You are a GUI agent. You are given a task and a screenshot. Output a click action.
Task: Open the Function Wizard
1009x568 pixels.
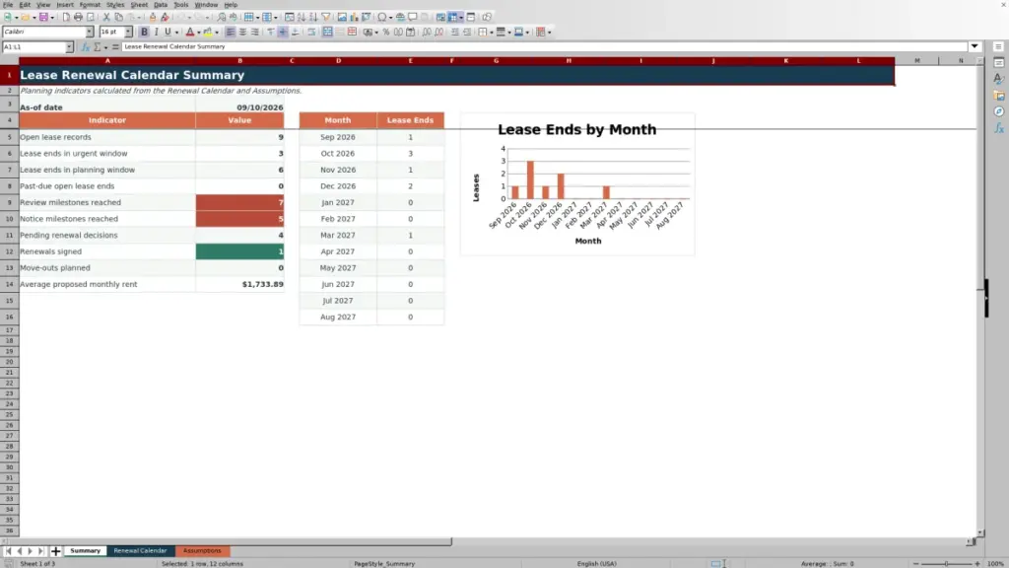pyautogui.click(x=85, y=46)
